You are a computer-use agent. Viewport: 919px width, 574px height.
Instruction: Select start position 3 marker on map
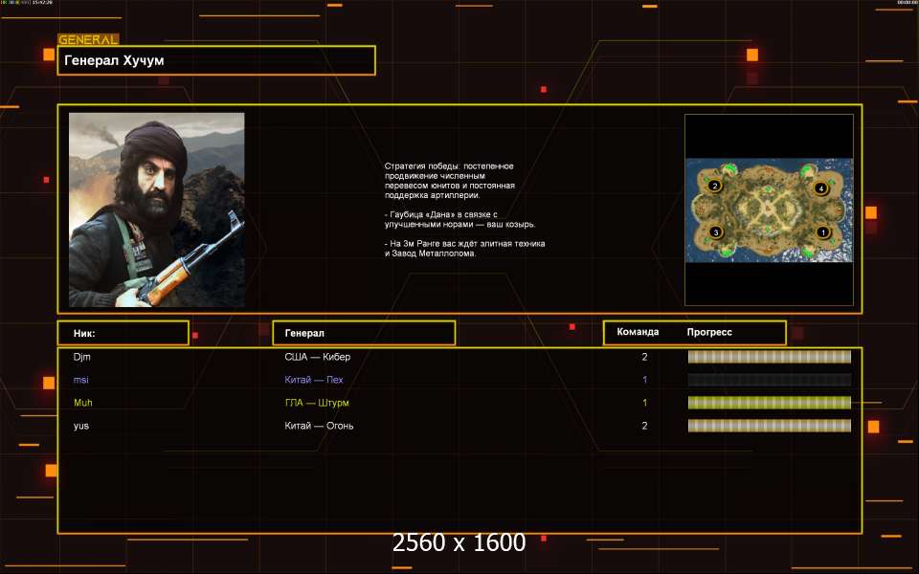[714, 232]
